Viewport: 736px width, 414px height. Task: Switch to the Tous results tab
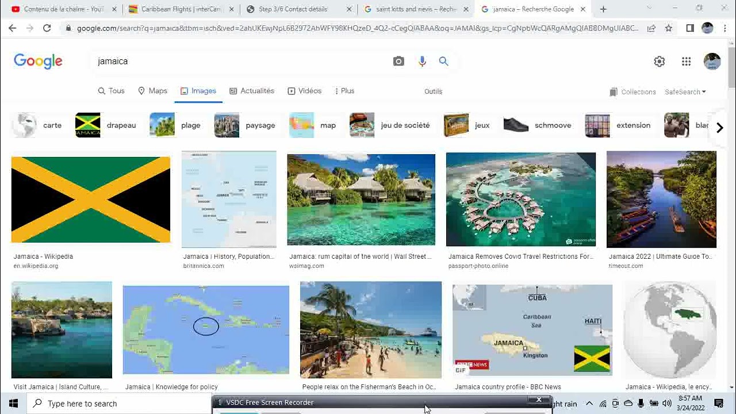111,91
